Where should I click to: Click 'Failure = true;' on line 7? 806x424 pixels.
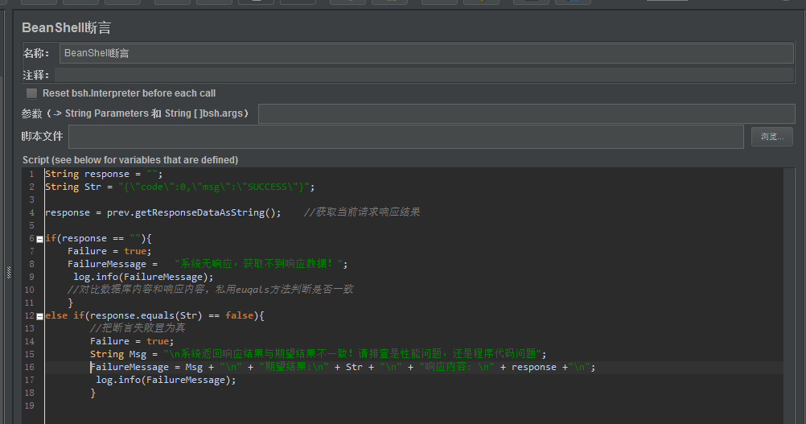[109, 251]
